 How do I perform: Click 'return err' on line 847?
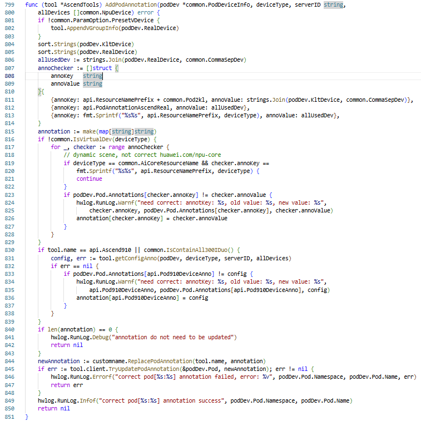tap(67, 385)
